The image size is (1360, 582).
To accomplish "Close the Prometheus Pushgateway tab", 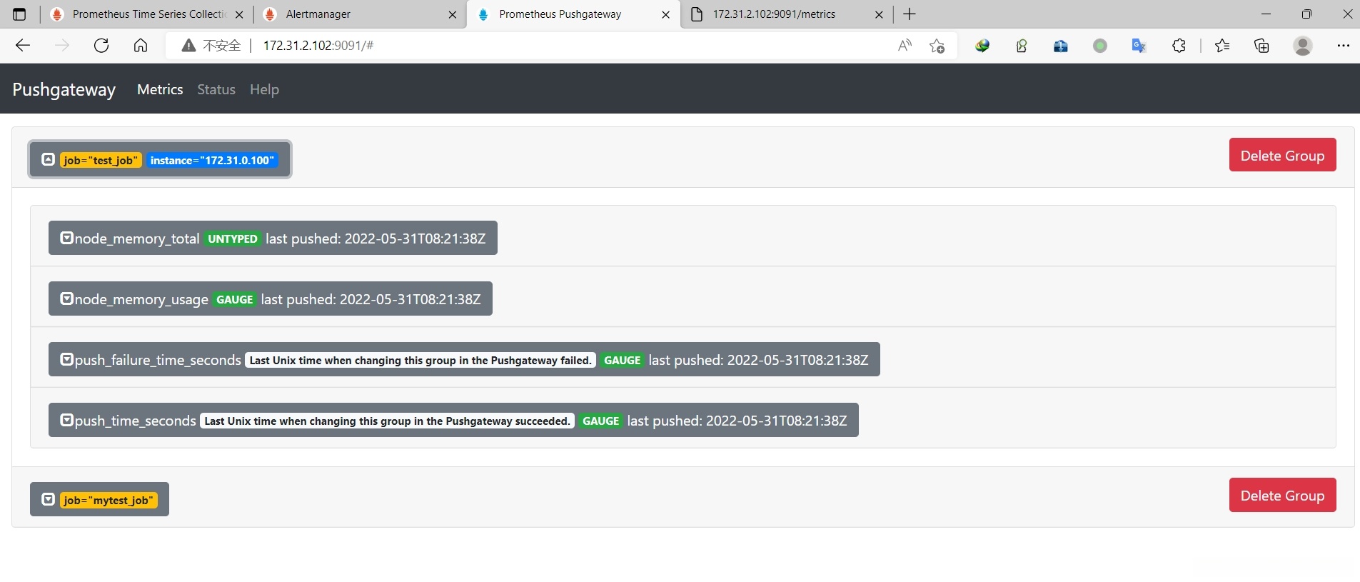I will coord(666,14).
